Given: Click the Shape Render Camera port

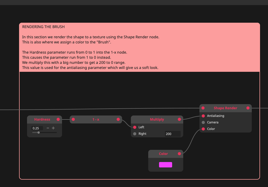Looking at the screenshot, I should pos(203,122).
